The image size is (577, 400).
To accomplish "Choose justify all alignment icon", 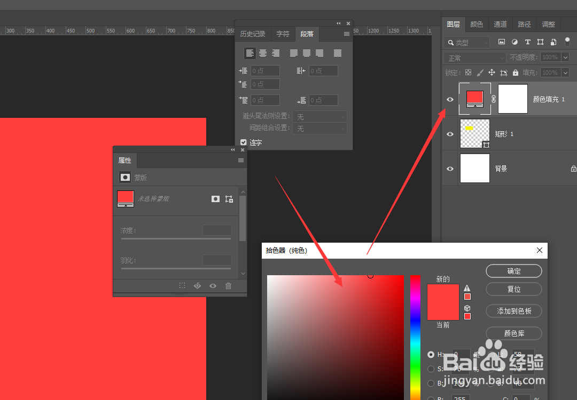I will 338,53.
